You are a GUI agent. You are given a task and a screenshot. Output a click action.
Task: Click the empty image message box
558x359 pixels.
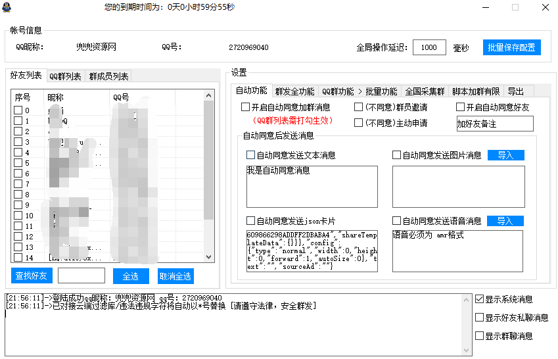point(458,187)
